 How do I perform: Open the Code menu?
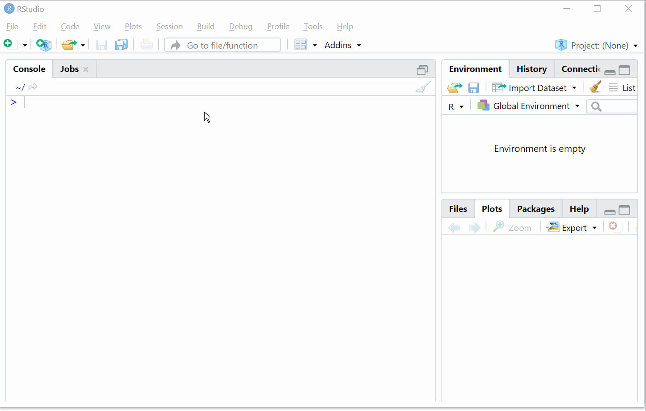[x=70, y=26]
